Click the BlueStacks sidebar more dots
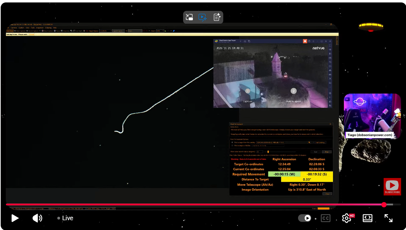The width and height of the screenshot is (406, 230). click(330, 87)
